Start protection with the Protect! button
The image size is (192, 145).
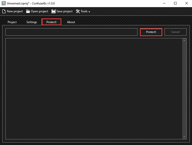151,32
